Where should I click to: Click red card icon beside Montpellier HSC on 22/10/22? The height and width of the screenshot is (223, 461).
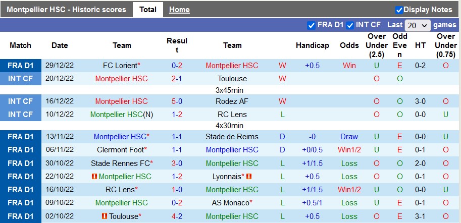(x=94, y=177)
